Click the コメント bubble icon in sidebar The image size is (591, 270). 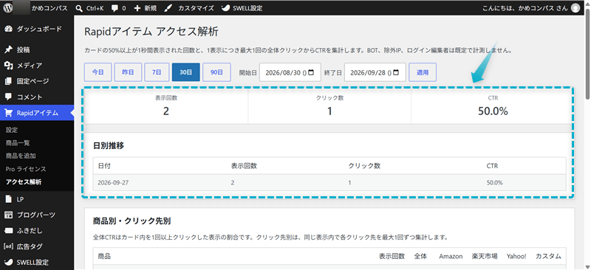[9, 97]
